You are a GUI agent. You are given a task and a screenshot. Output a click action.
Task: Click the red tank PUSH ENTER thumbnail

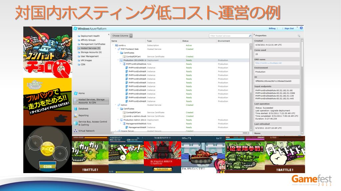163,155
